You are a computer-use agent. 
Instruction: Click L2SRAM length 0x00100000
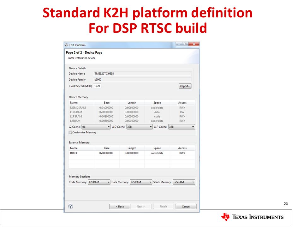(x=132, y=121)
